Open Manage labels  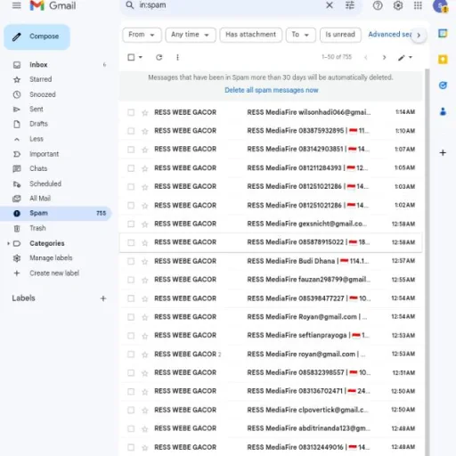click(51, 258)
